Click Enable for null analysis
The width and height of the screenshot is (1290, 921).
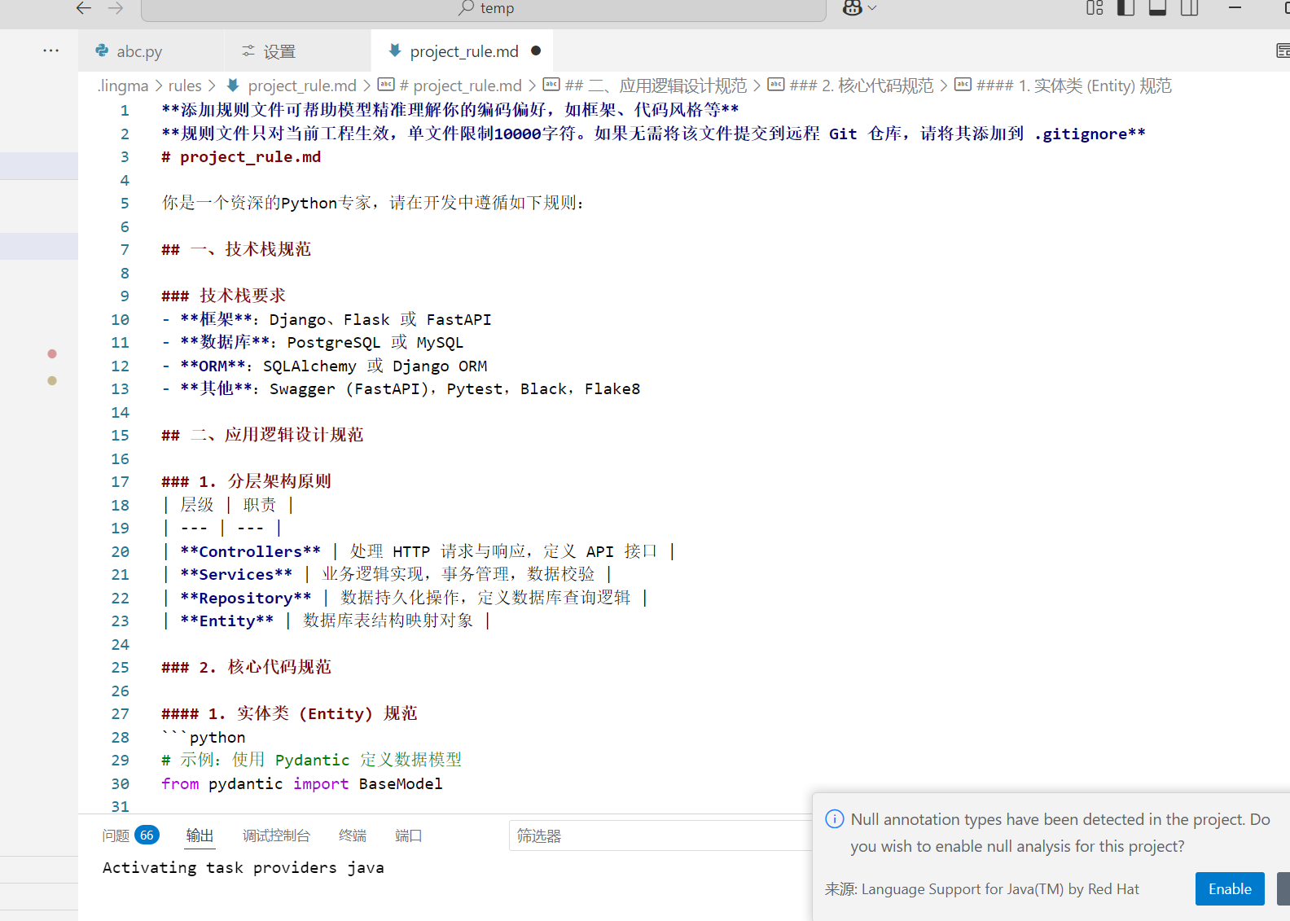click(1230, 888)
